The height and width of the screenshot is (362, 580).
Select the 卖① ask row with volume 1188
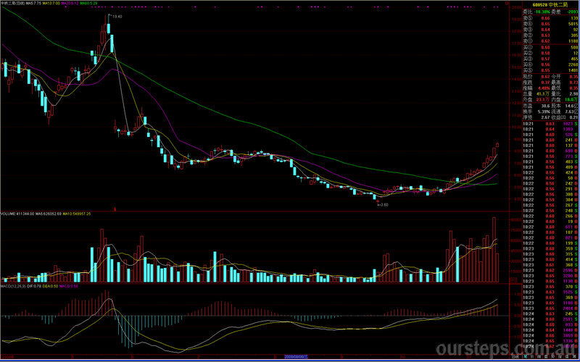pos(550,41)
